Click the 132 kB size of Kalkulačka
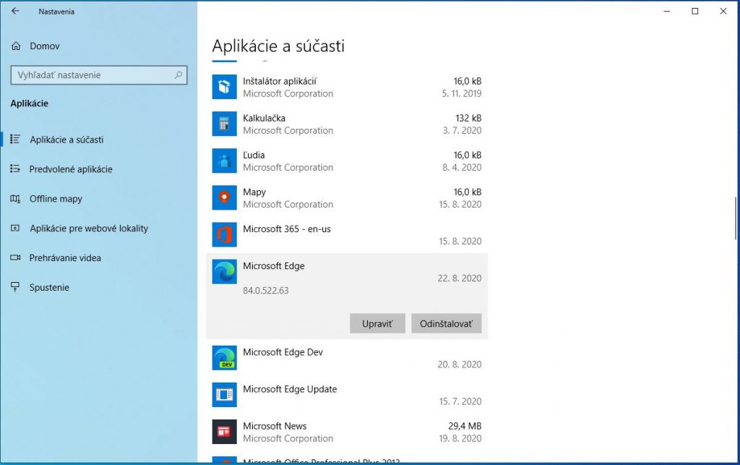Image resolution: width=740 pixels, height=465 pixels. tap(468, 118)
